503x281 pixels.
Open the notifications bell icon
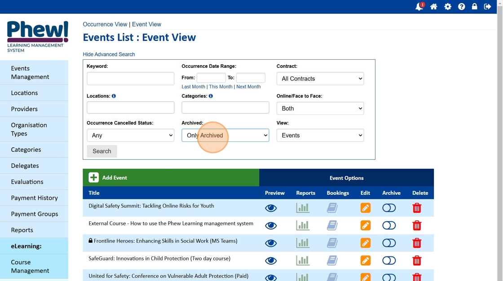[x=419, y=7]
